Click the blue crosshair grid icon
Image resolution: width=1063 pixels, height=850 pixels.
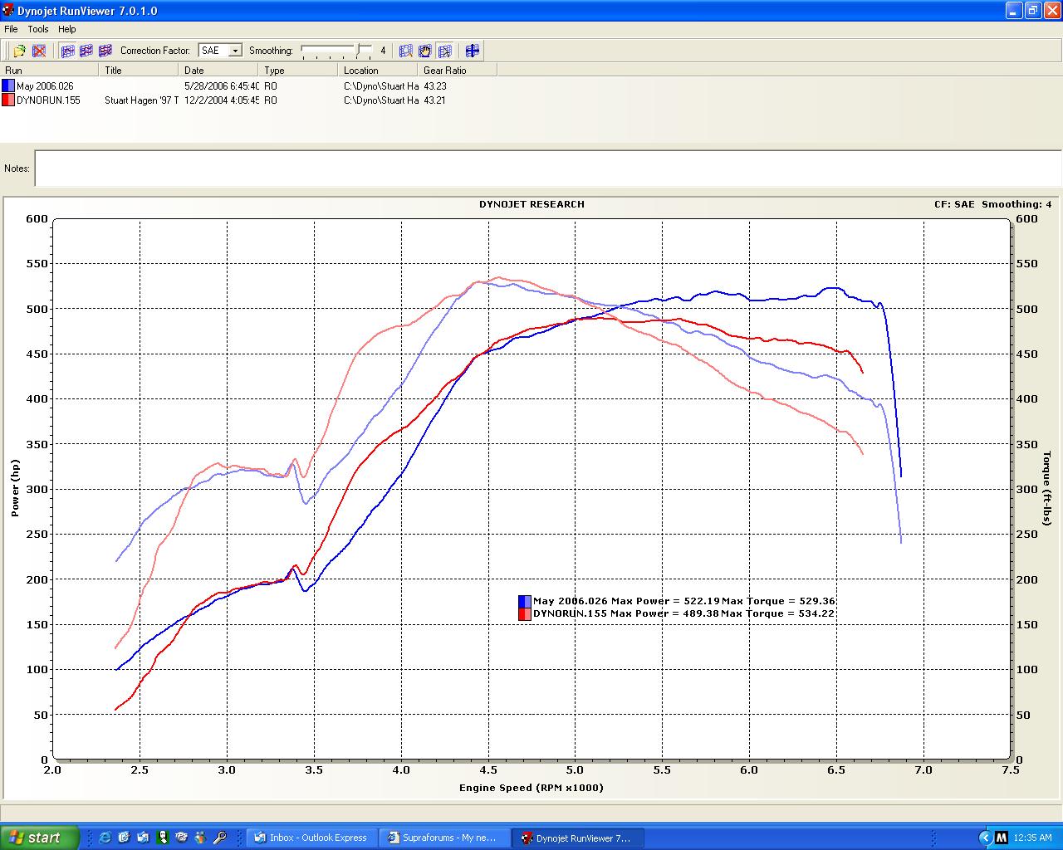coord(473,51)
